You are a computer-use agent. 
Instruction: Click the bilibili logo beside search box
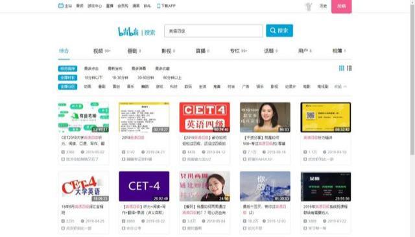tap(128, 32)
